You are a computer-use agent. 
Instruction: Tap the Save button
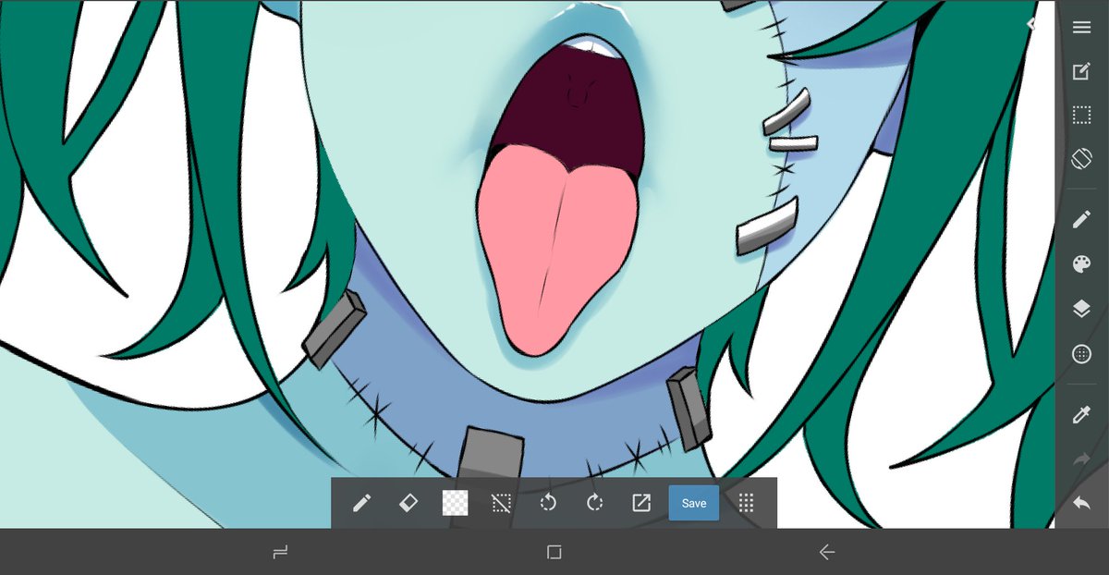[x=693, y=503]
